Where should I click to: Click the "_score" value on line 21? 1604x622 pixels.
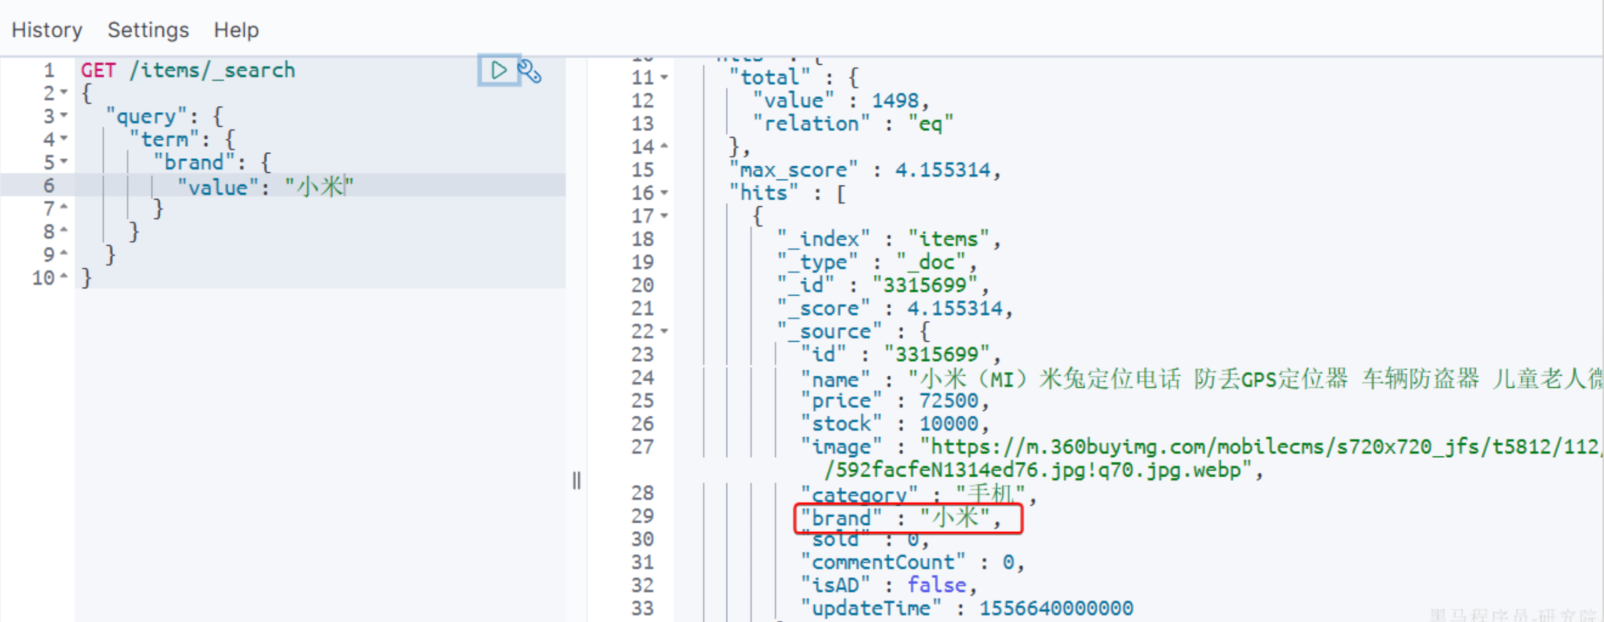(x=955, y=308)
